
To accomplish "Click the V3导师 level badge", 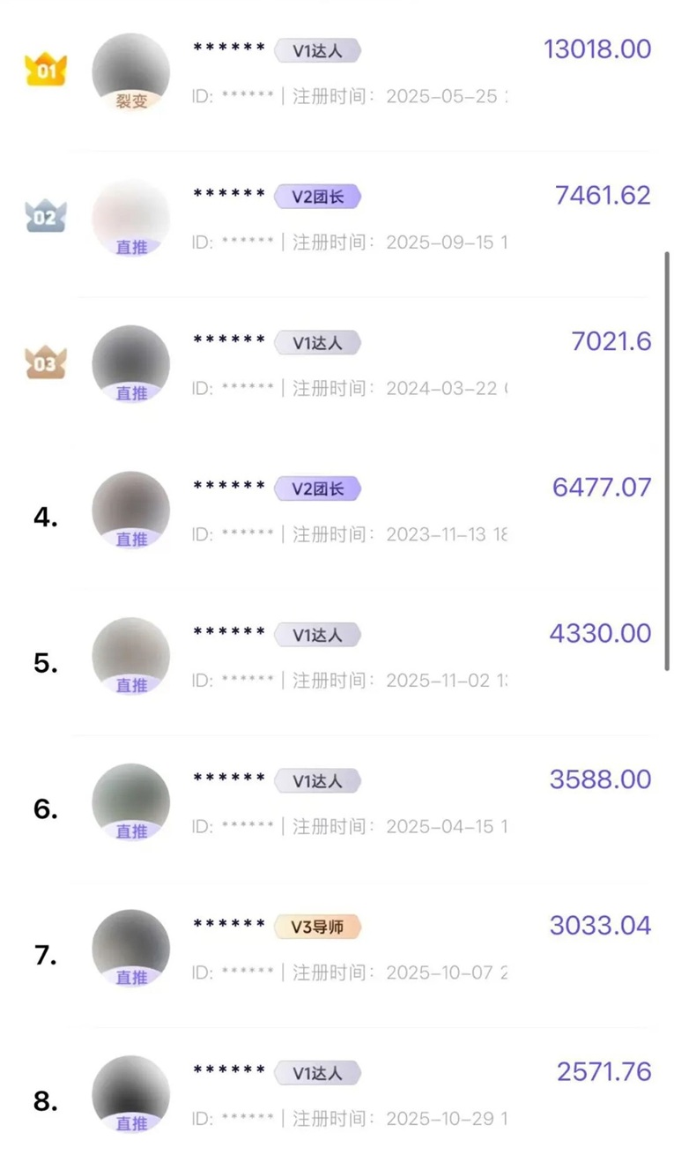I will (317, 927).
